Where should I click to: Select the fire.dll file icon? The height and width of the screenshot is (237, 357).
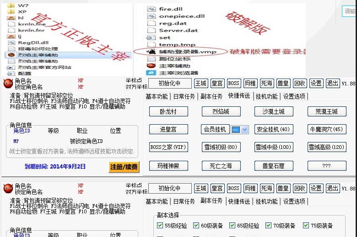[x=151, y=9]
